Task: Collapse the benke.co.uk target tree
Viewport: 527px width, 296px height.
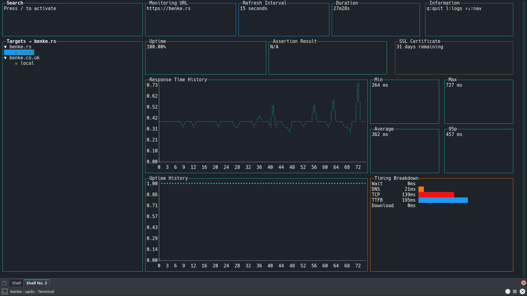Action: click(x=5, y=58)
